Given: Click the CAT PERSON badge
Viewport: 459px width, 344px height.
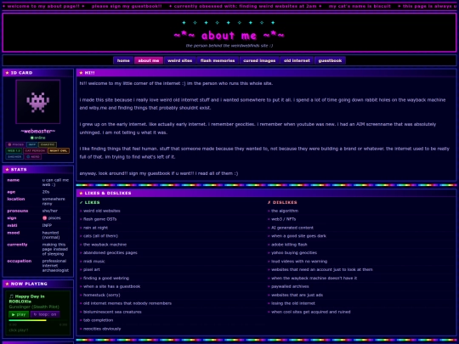Looking at the screenshot, I should pos(35,150).
